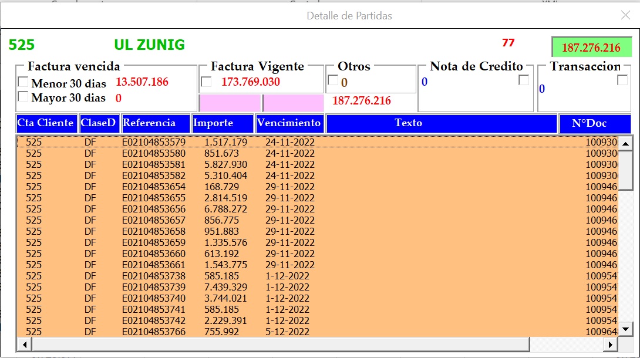
Task: Click the list scroll up arrow
Action: click(625, 144)
